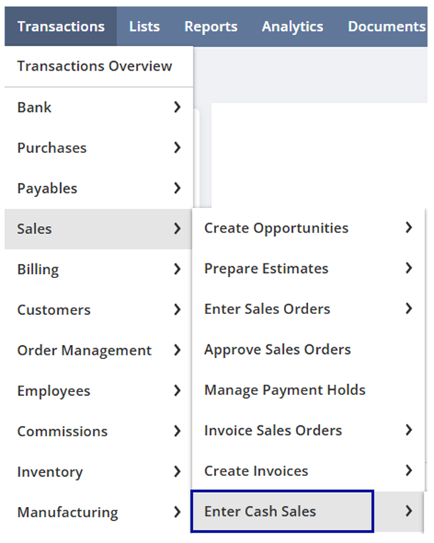Screen dimensions: 434x543
Task: Open the Transactions menu tab
Action: (x=60, y=26)
